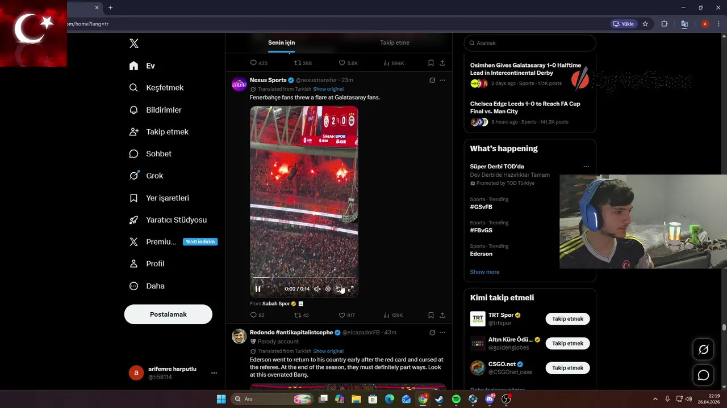Image resolution: width=727 pixels, height=408 pixels.
Task: Open Nexus Sports profile name
Action: tap(268, 80)
